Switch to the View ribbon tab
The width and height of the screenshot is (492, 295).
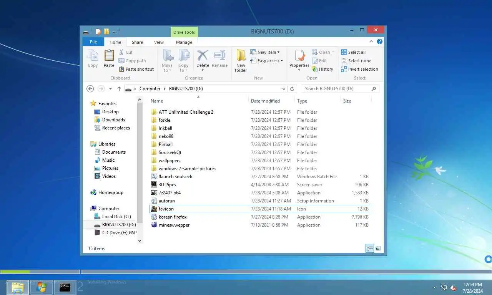[159, 42]
